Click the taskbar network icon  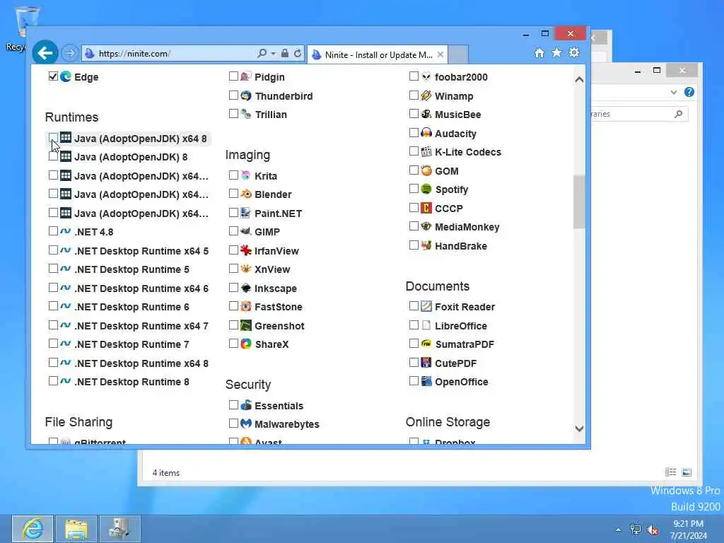tap(636, 530)
